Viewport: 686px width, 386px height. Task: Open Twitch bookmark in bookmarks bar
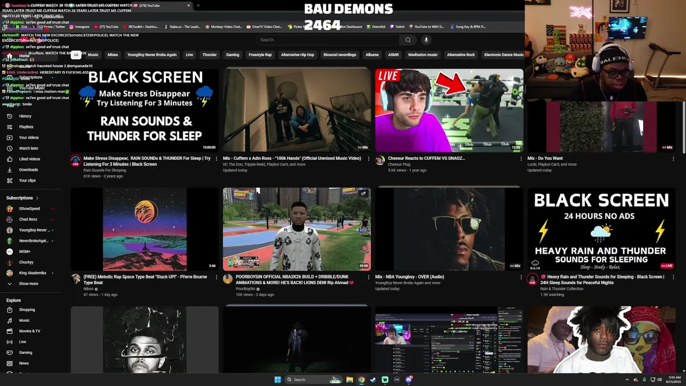(398, 27)
